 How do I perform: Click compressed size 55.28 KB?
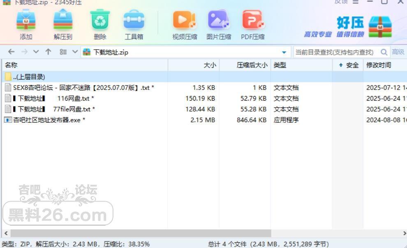[253, 109]
